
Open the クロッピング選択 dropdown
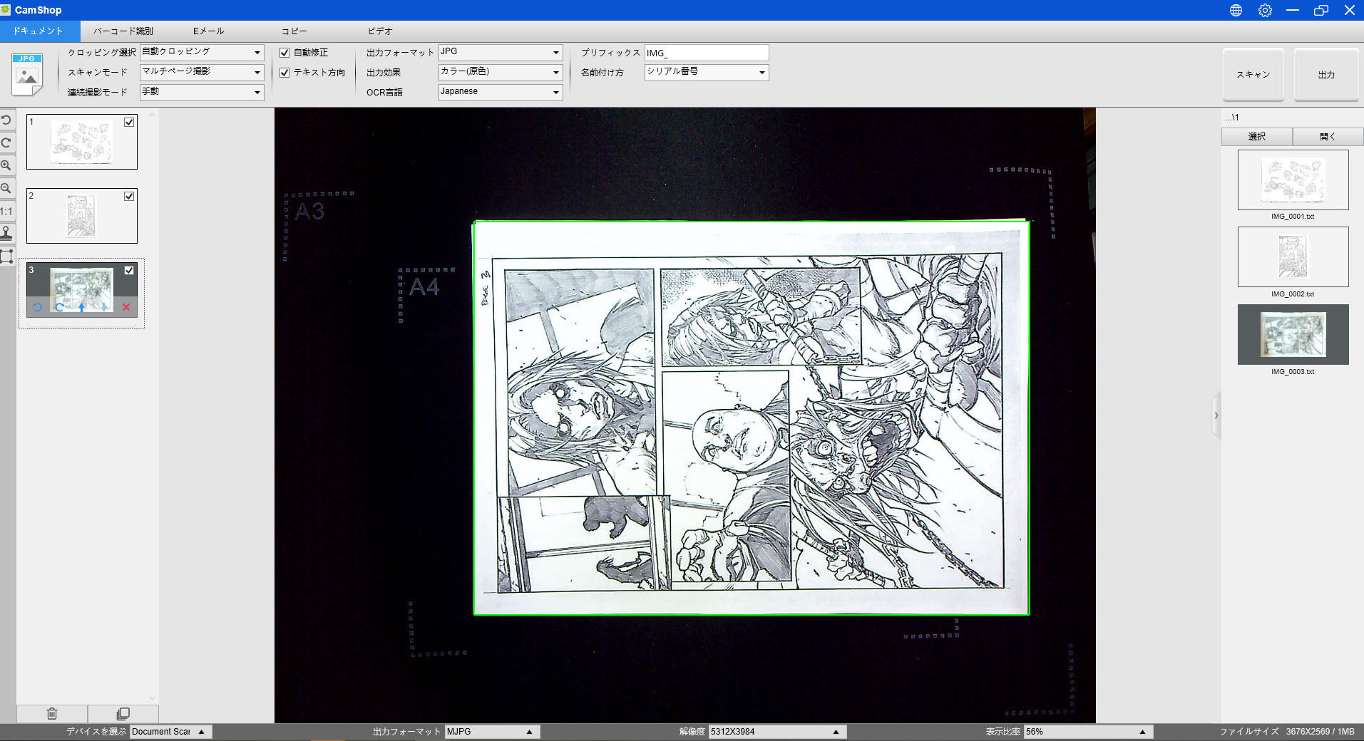(x=202, y=53)
